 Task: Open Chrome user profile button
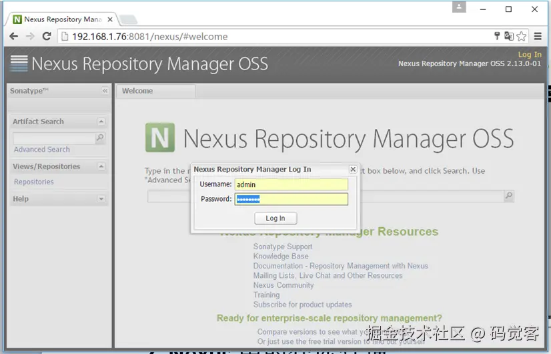[x=459, y=7]
